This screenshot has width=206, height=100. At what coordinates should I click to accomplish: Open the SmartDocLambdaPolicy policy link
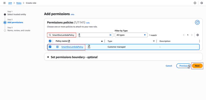72,47
